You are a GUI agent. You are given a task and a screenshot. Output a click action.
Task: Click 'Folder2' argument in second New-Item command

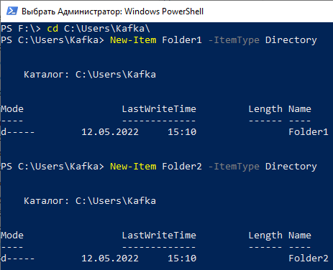click(182, 167)
